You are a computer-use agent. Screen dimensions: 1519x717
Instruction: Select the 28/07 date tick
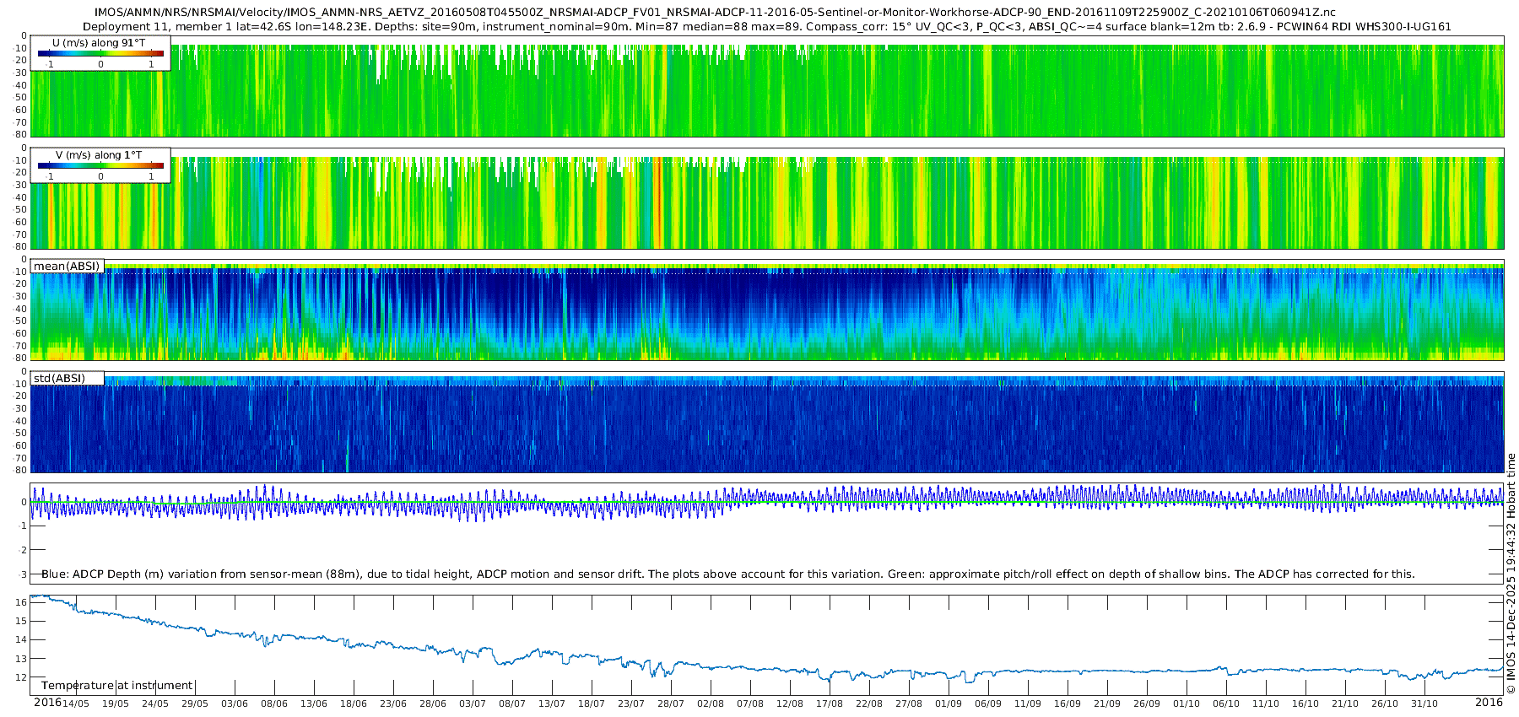[670, 704]
